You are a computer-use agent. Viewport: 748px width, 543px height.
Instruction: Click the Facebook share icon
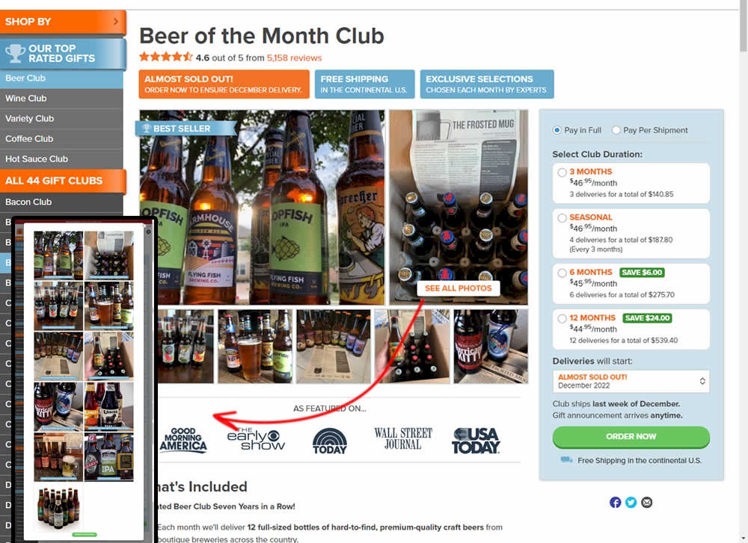point(615,502)
